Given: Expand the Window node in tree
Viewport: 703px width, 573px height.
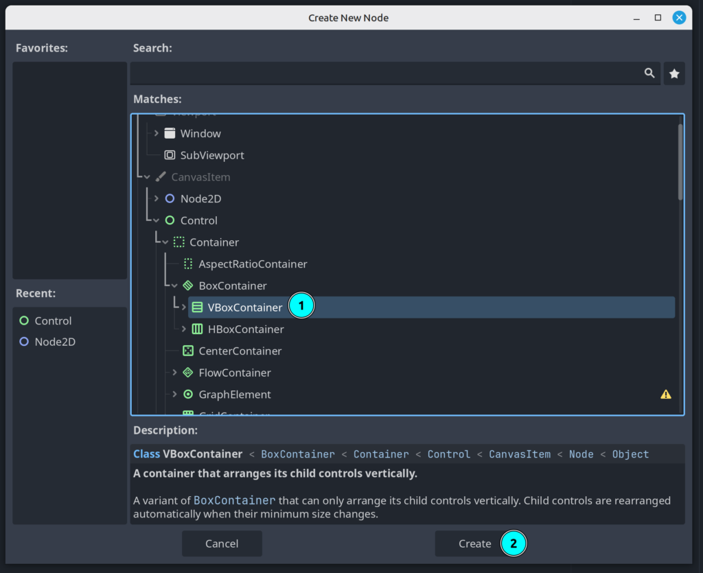Looking at the screenshot, I should pyautogui.click(x=157, y=133).
